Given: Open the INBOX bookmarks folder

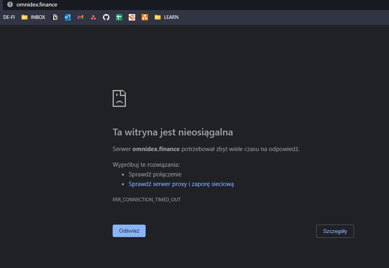Looking at the screenshot, I should tap(33, 17).
